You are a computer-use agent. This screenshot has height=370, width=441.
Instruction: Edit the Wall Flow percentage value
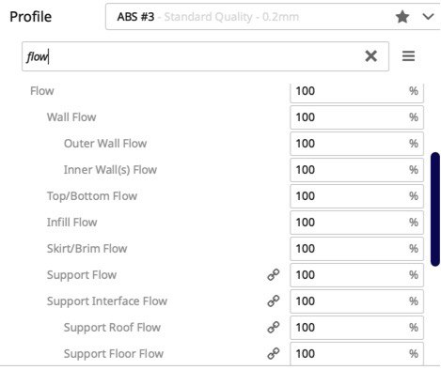click(x=356, y=117)
